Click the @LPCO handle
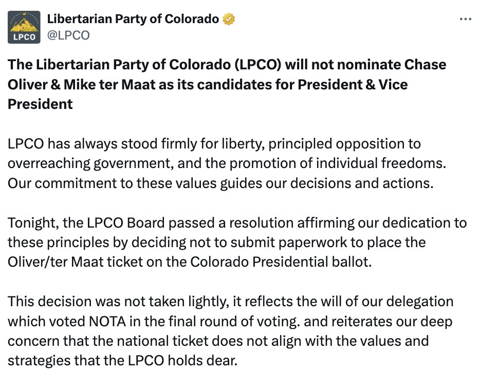This screenshot has width=479, height=372. (68, 35)
